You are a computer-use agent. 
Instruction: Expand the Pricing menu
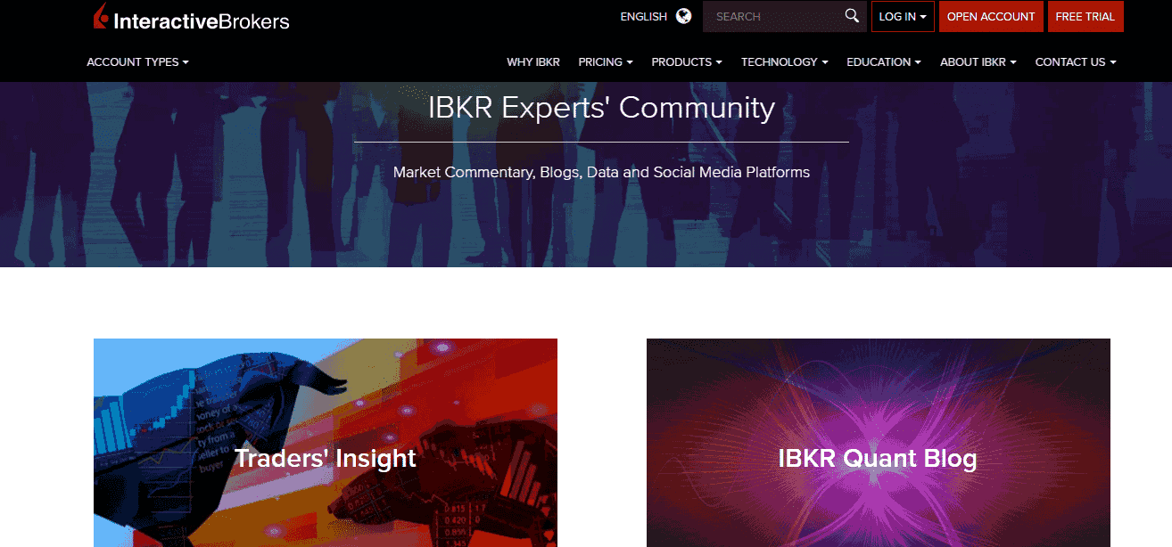pos(606,62)
